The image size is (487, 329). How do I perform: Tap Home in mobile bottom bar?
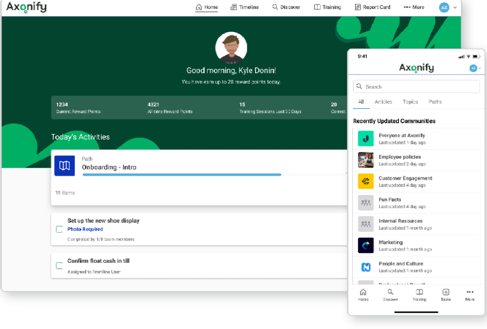coord(363,295)
